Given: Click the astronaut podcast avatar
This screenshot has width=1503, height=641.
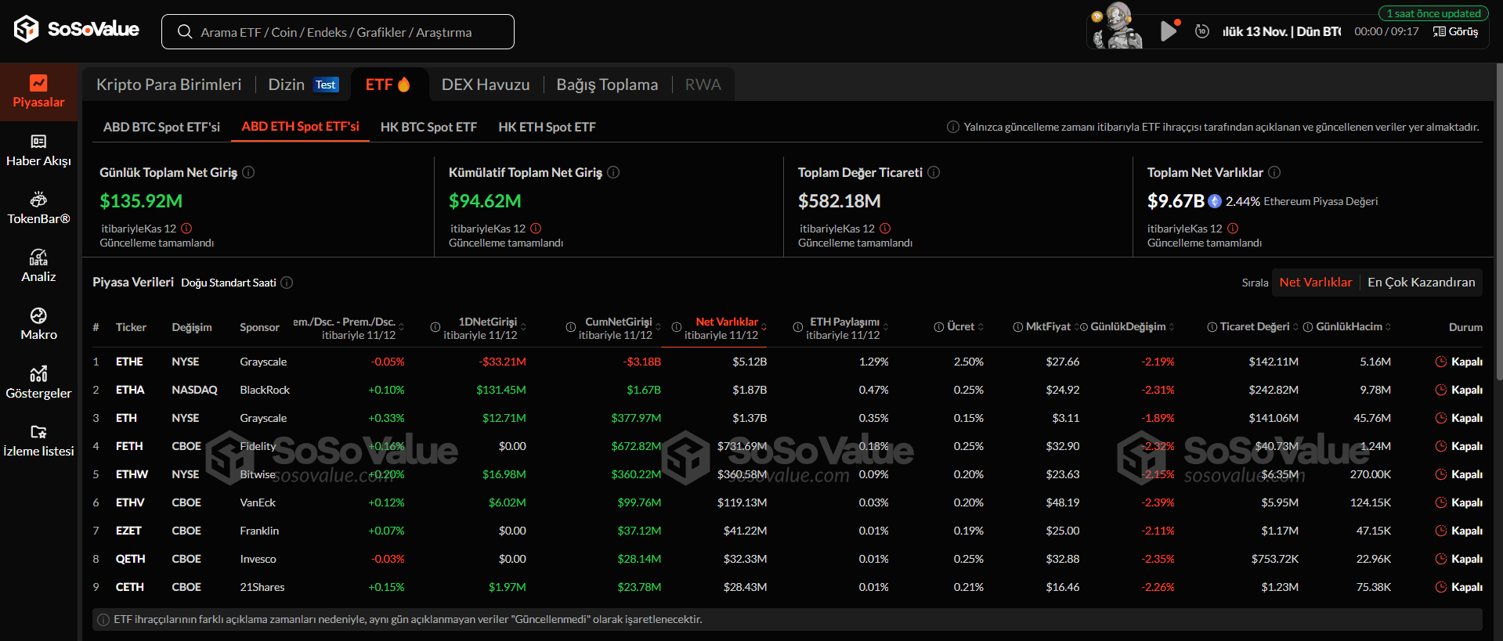Looking at the screenshot, I should (x=1118, y=26).
